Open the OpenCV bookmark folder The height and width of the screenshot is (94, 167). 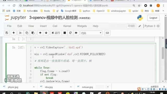[x=99, y=11]
